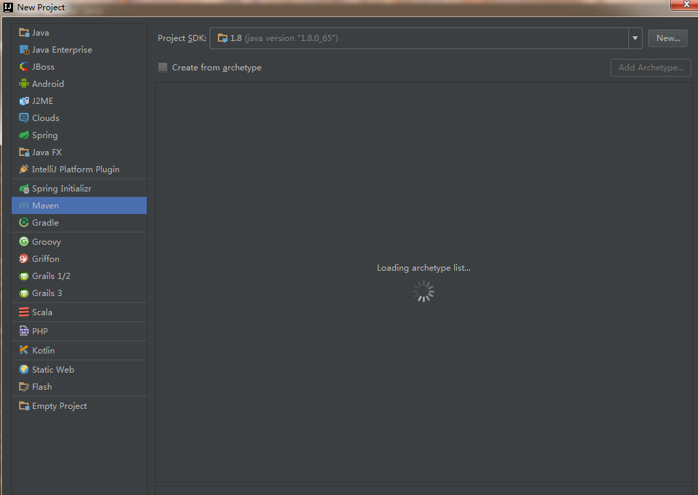
Task: Select Kotlin label in the list
Action: (x=43, y=350)
